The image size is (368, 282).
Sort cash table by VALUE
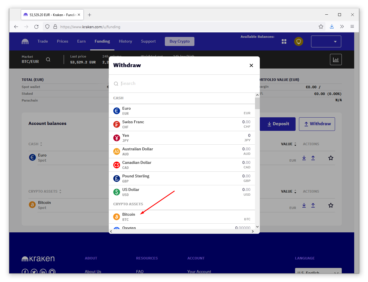click(x=289, y=144)
